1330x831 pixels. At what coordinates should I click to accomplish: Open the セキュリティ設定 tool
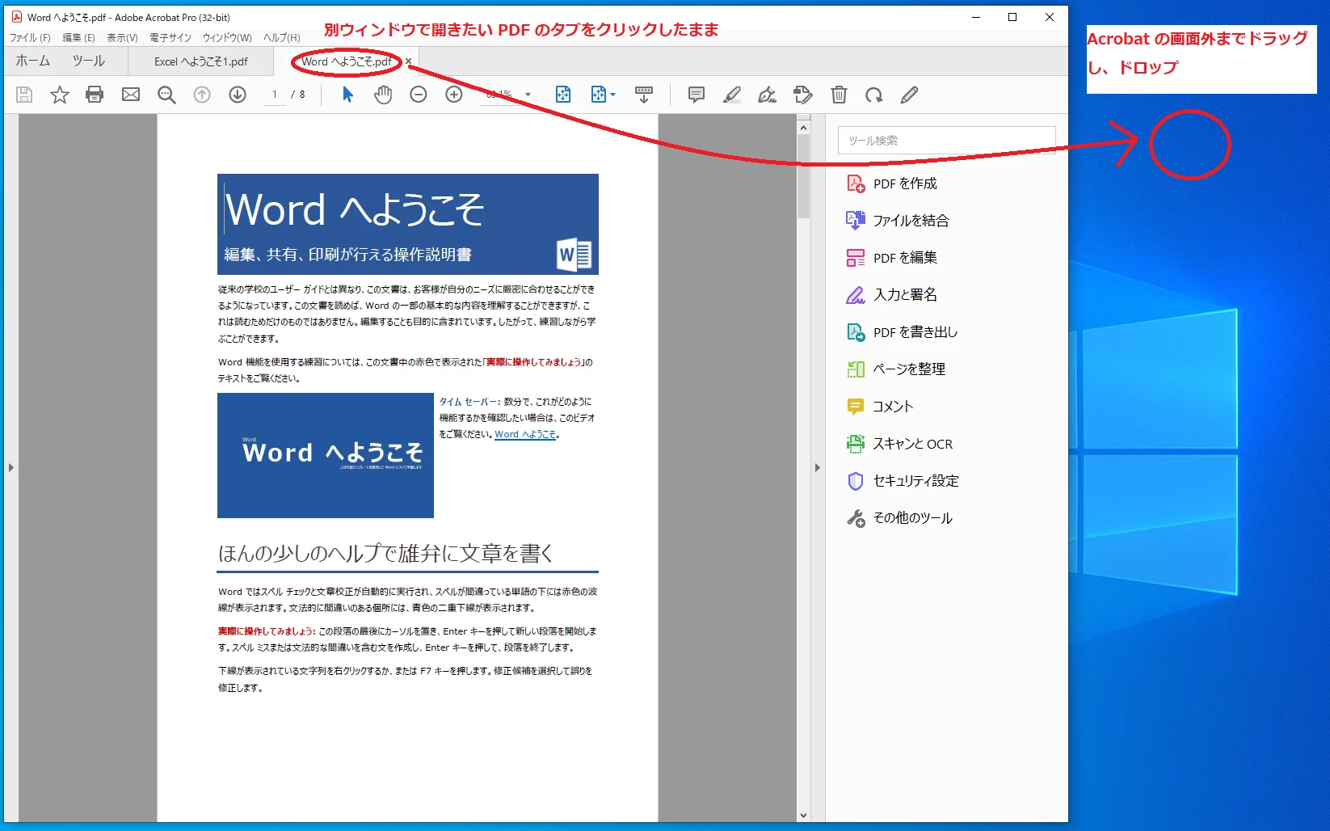[903, 480]
